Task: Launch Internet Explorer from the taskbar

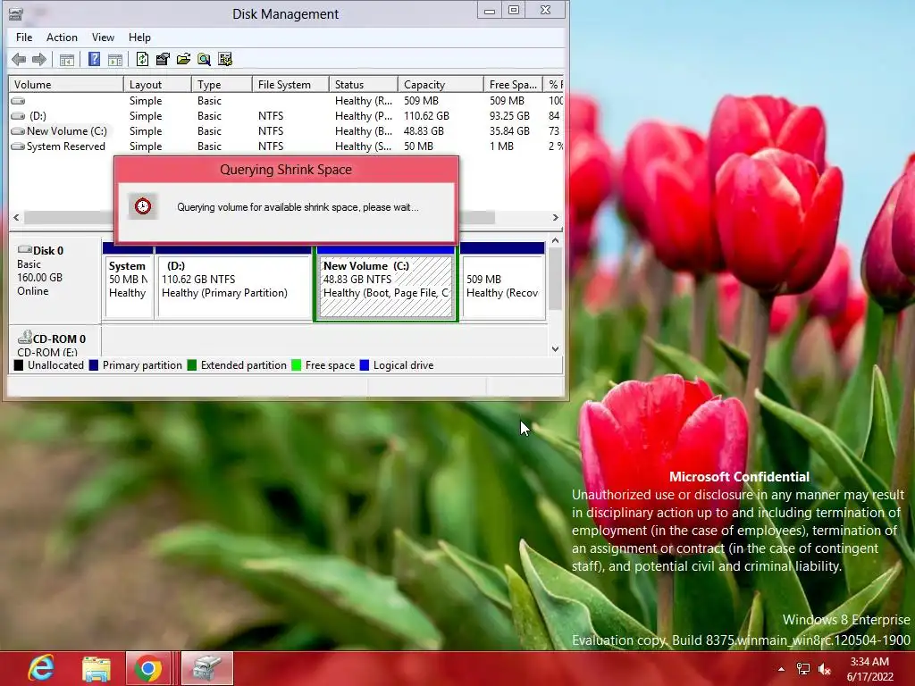Action: coord(42,668)
